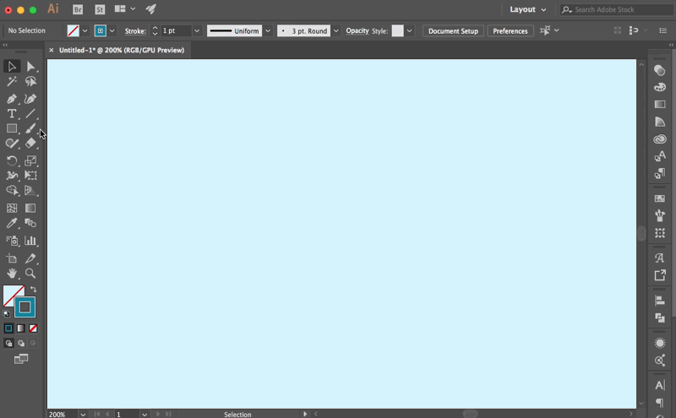676x418 pixels.
Task: Swap fill and stroke colors
Action: [x=34, y=290]
